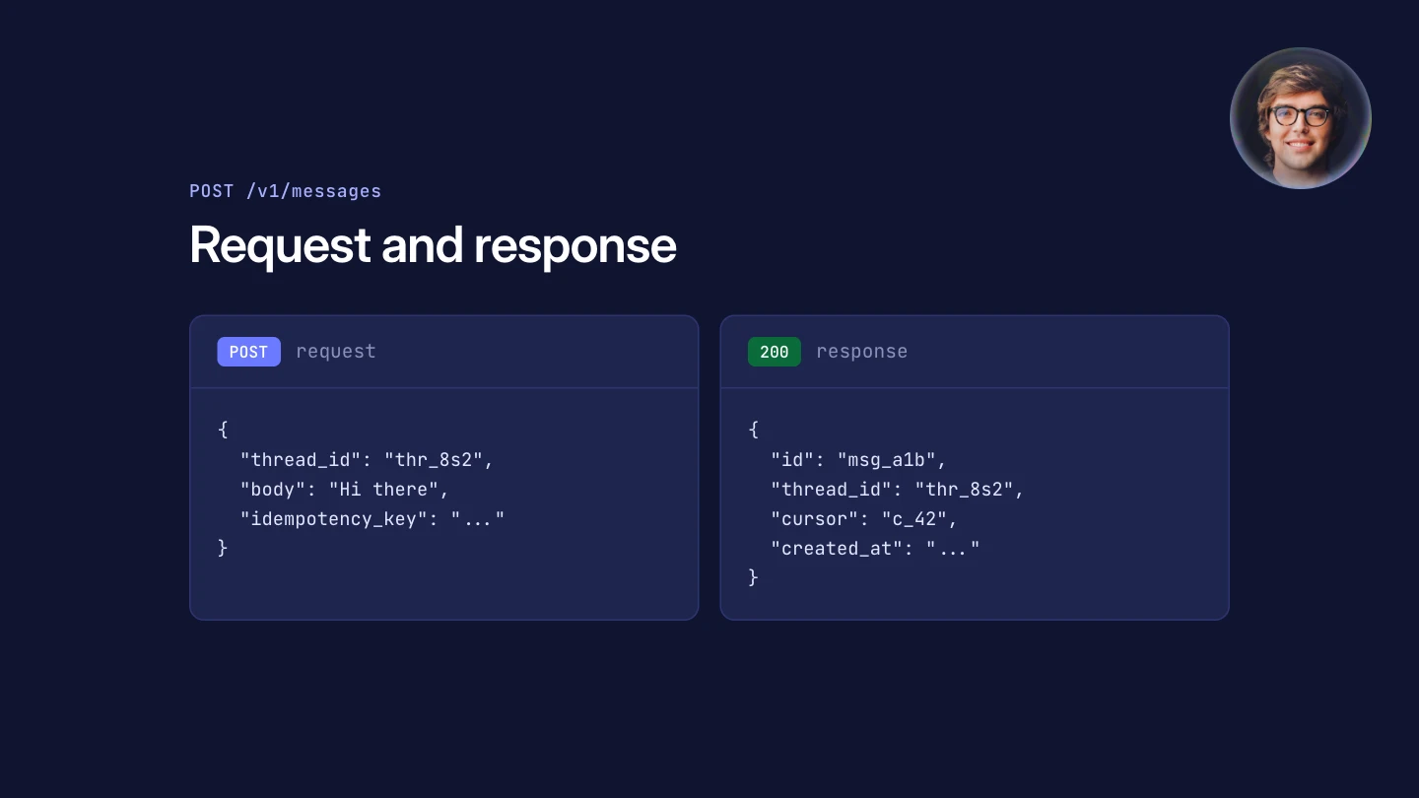Click the purple POST badge
The image size is (1419, 798).
248,352
